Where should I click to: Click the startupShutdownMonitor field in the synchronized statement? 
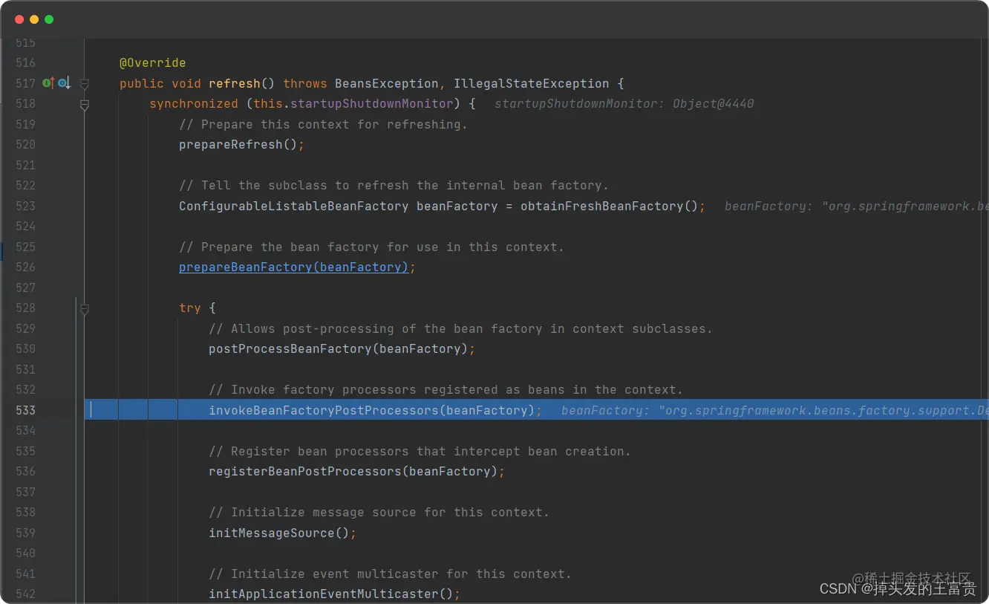[371, 104]
